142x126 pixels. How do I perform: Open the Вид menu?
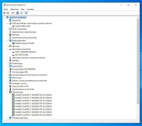pos(23,9)
